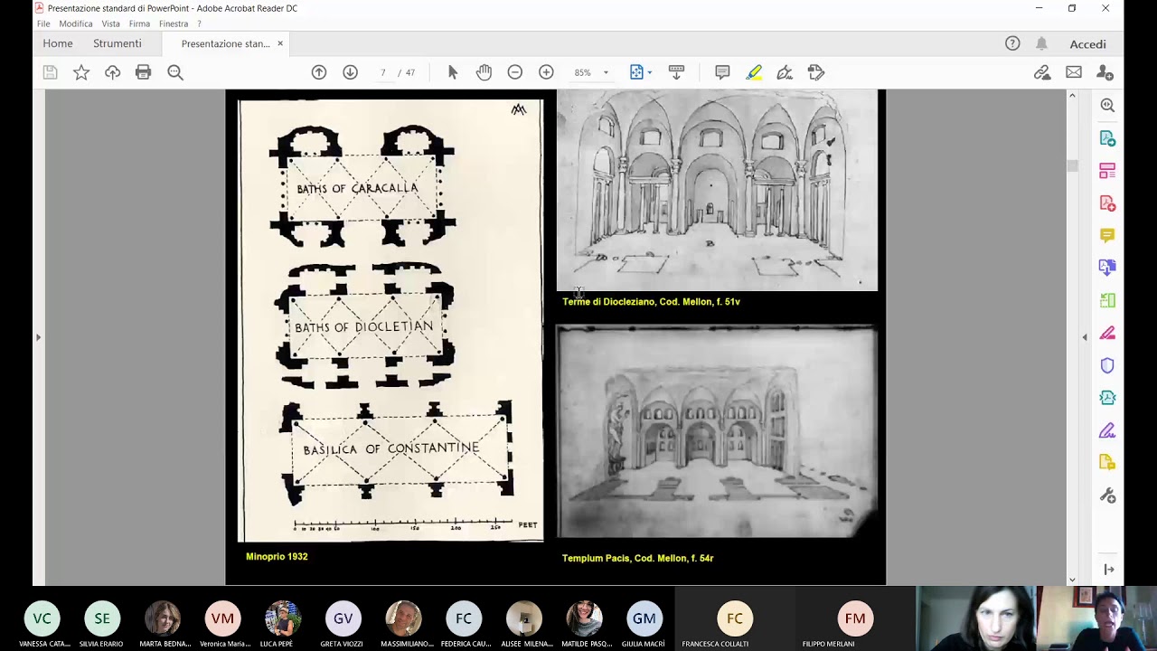Open the ? help menu
Viewport: 1157px width, 651px height.
coord(199,24)
